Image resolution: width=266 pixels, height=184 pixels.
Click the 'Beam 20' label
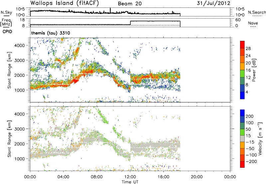click(x=130, y=4)
